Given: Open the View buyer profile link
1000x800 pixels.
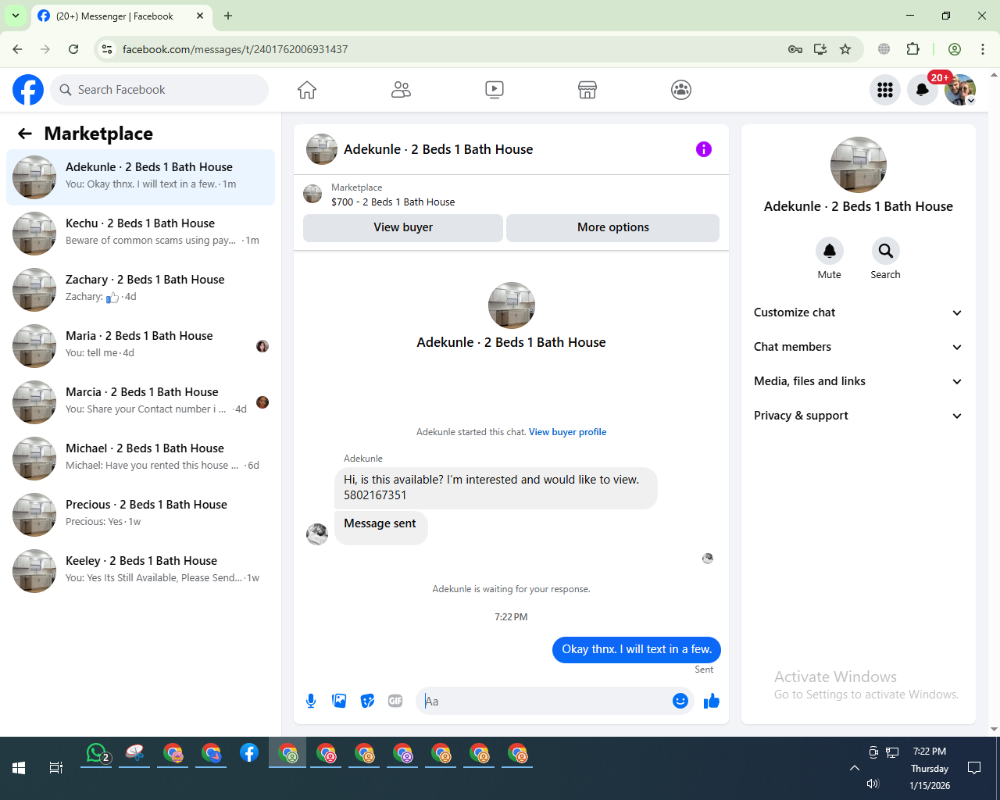Looking at the screenshot, I should [x=567, y=432].
